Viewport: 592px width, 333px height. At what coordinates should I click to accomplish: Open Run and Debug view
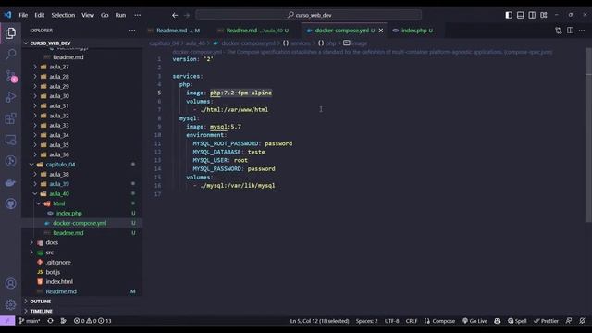pyautogui.click(x=10, y=97)
